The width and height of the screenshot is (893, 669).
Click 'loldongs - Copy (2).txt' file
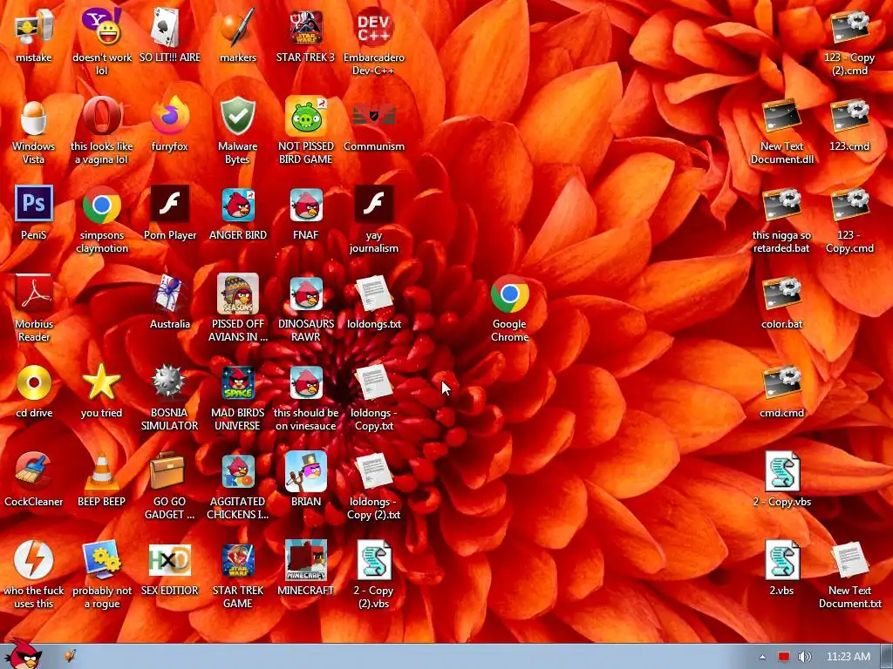pyautogui.click(x=373, y=471)
